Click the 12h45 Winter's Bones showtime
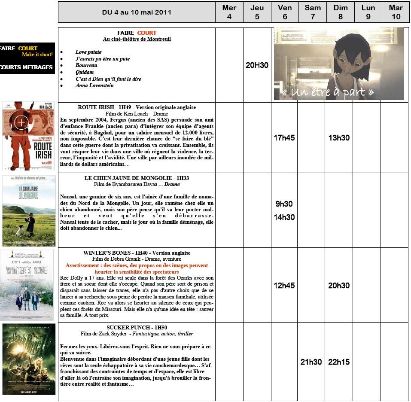 (284, 285)
